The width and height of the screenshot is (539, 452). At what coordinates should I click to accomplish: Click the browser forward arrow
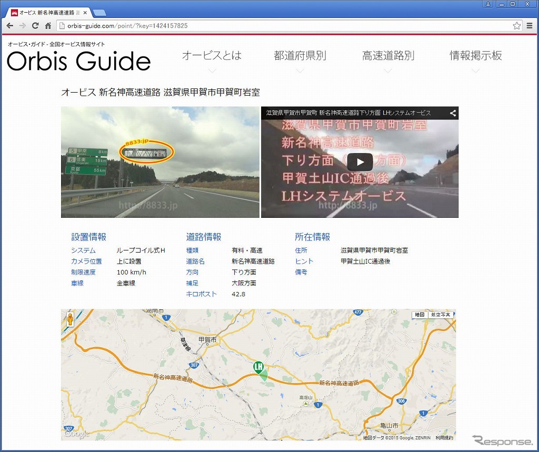(22, 26)
